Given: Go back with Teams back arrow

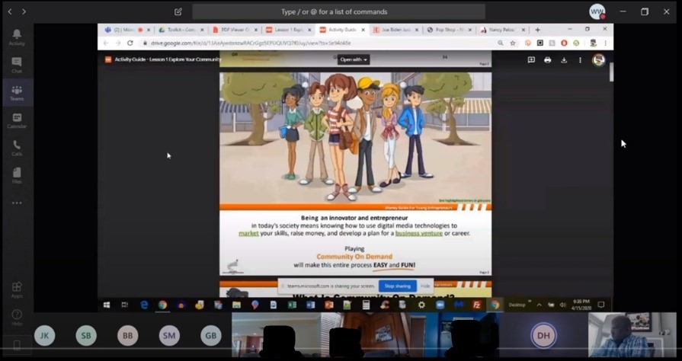Looking at the screenshot, I should (x=10, y=11).
